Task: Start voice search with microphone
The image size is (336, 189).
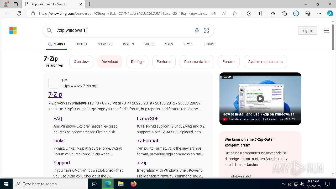Action: click(x=197, y=30)
